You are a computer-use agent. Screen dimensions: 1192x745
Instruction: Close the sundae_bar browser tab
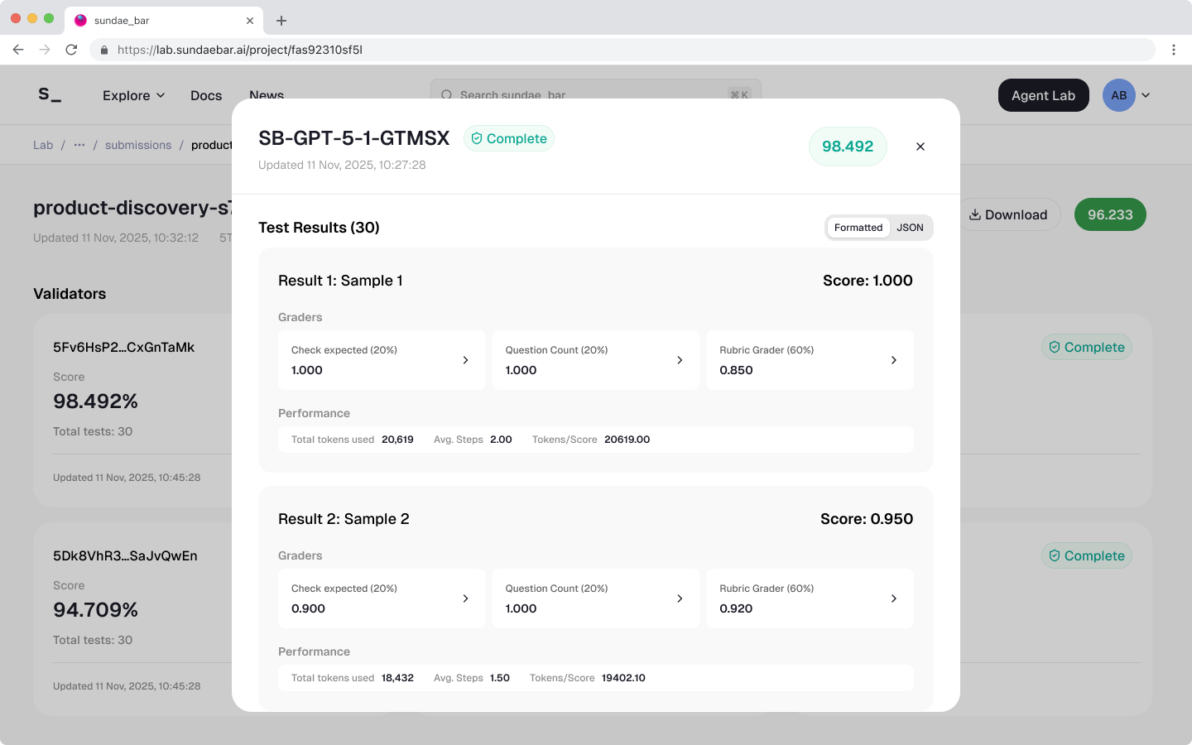[x=250, y=21]
